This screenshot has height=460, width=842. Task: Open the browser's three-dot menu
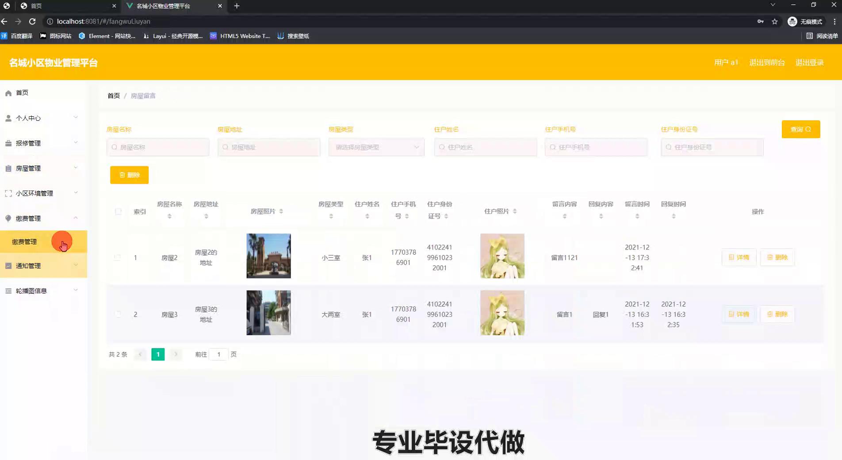coord(834,21)
